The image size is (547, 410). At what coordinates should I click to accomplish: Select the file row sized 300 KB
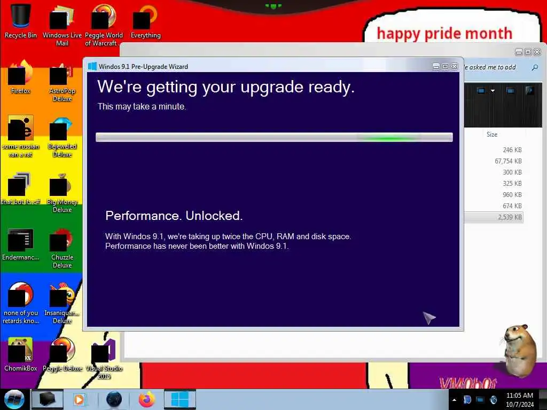click(x=494, y=172)
